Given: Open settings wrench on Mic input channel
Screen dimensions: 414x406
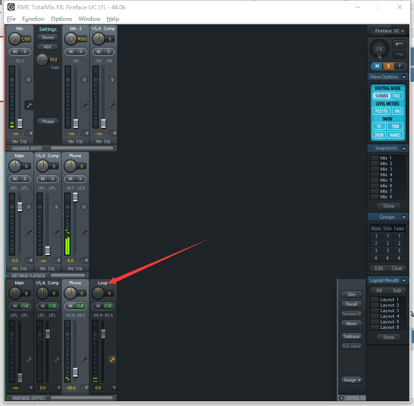Looking at the screenshot, I should [29, 105].
